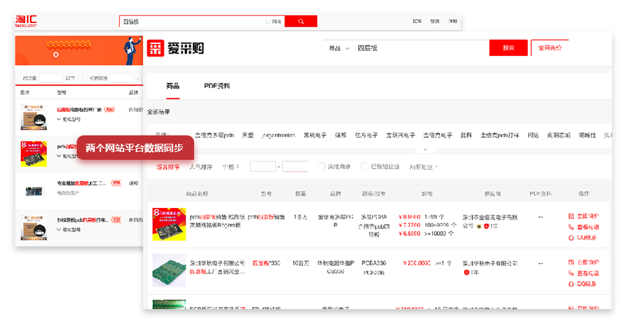Toggle the 已核验企业 checkbox
The image size is (624, 321).
364,167
